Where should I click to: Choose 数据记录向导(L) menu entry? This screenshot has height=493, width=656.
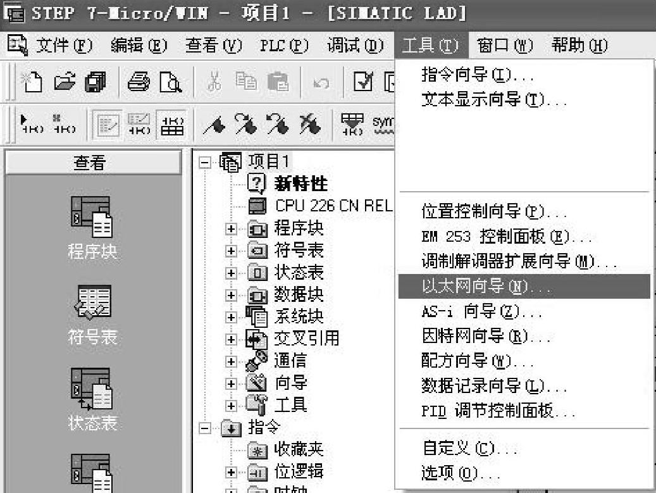524,386
